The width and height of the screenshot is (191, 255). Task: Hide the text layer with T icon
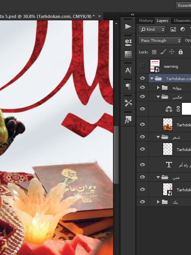pos(142,165)
